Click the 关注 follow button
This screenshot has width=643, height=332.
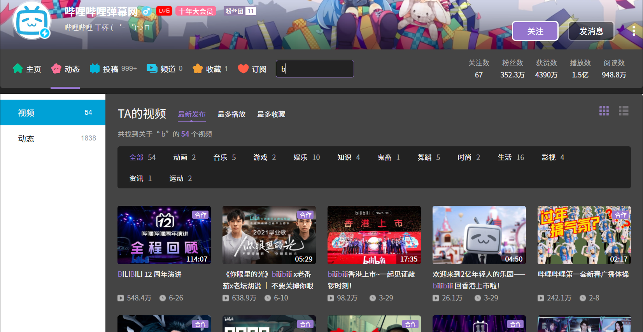point(535,31)
